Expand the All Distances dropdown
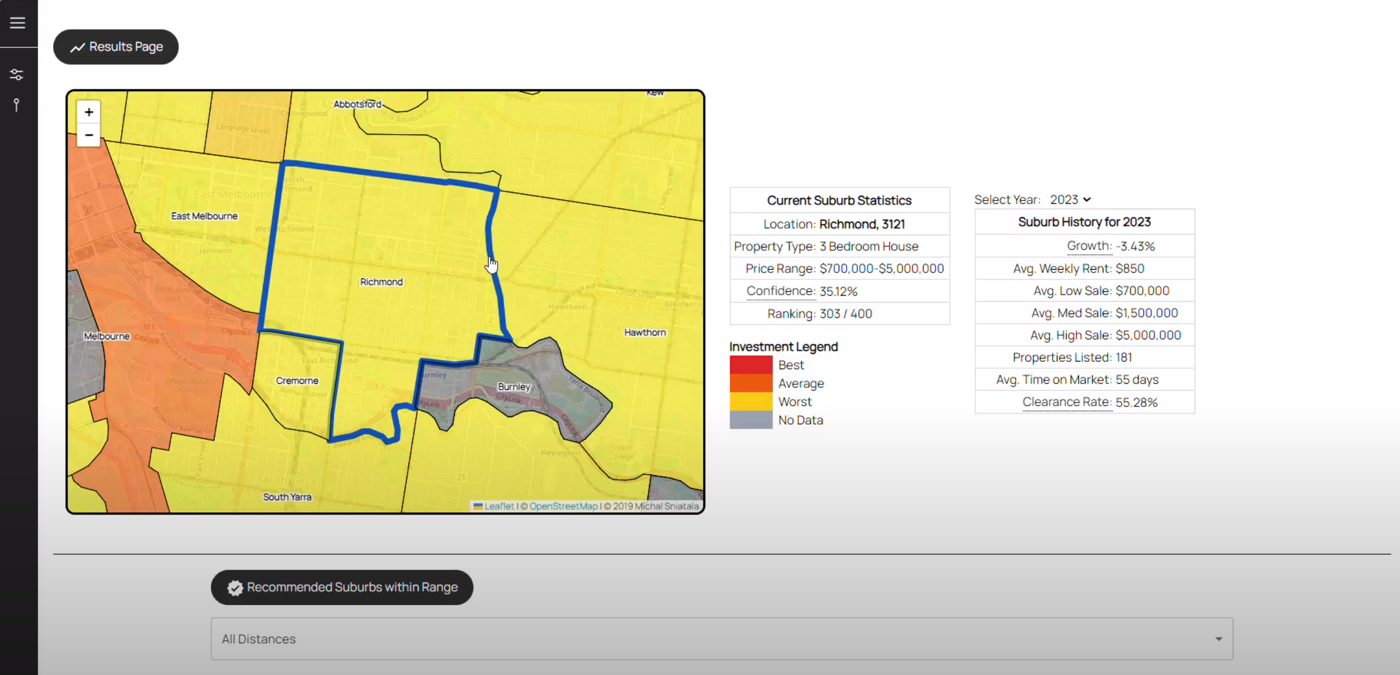The image size is (1400, 675). pyautogui.click(x=721, y=639)
